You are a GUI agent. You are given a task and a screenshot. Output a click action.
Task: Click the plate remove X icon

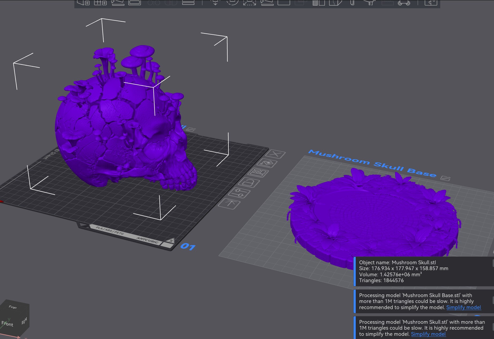point(276,154)
